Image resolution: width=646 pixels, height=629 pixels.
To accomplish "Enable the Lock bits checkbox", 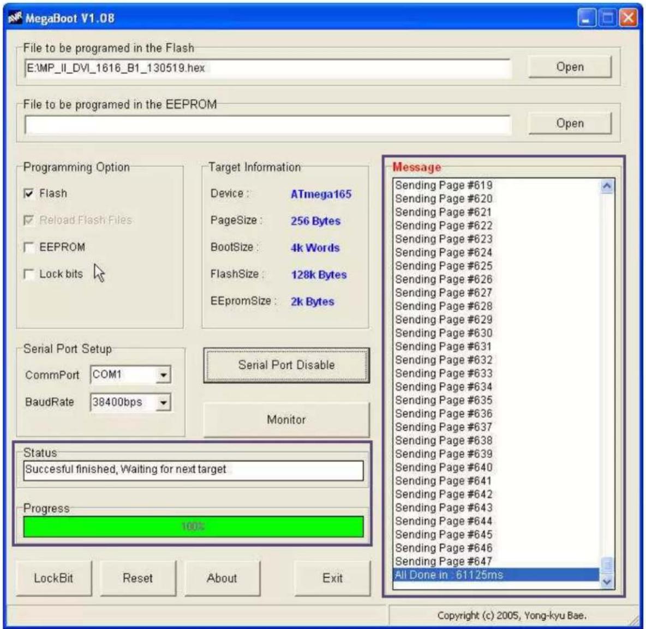I will (x=29, y=274).
